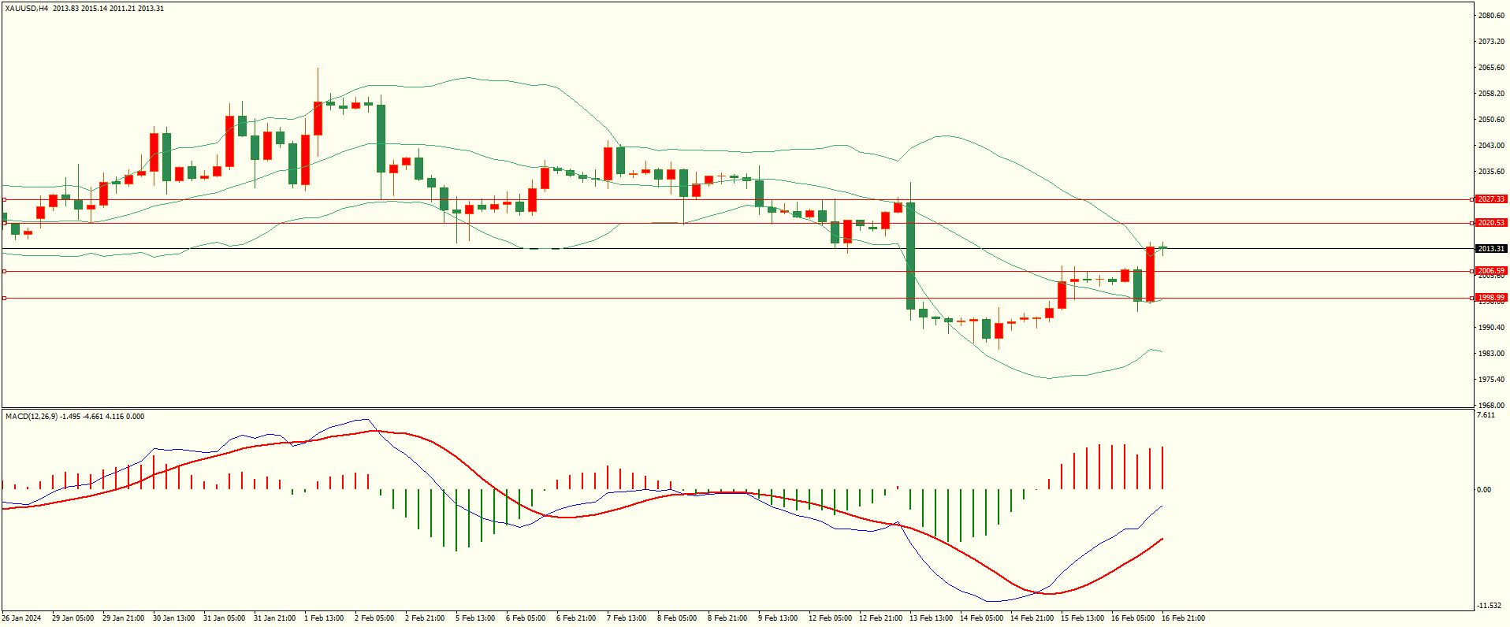This screenshot has width=1510, height=627.
Task: Click the 2058.20 price scale value
Action: (1492, 94)
